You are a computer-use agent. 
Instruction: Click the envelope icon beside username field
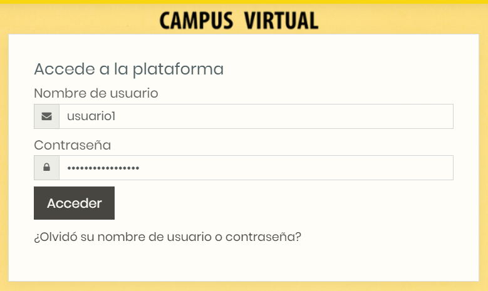coord(47,116)
